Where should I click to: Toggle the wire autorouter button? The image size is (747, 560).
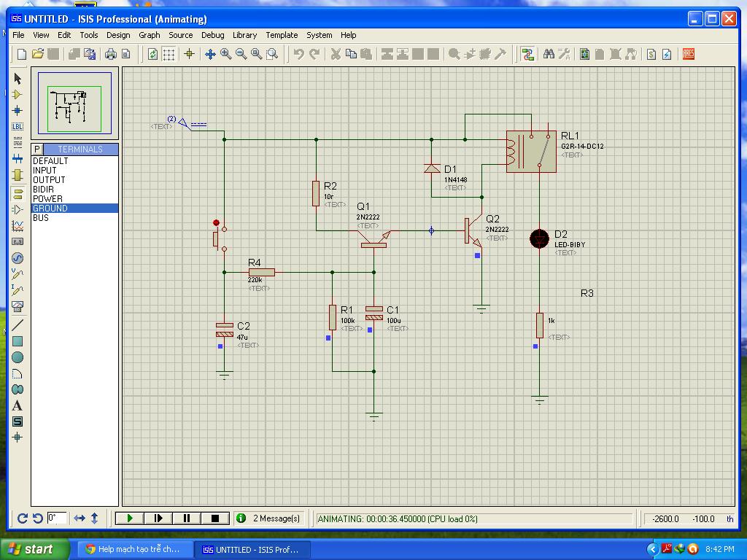[x=527, y=54]
